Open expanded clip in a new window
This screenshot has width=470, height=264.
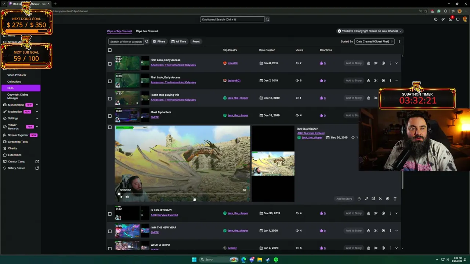373,199
